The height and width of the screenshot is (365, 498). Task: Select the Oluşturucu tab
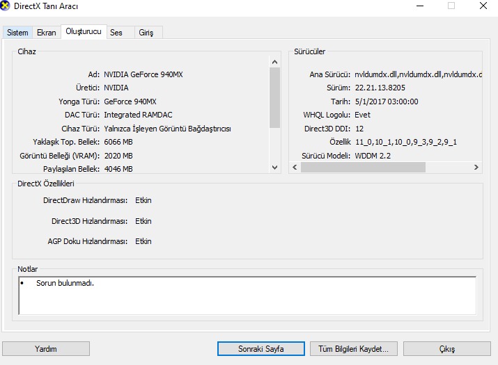tap(84, 31)
